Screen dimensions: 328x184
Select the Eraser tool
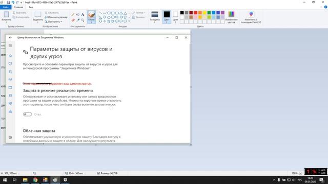point(73,20)
